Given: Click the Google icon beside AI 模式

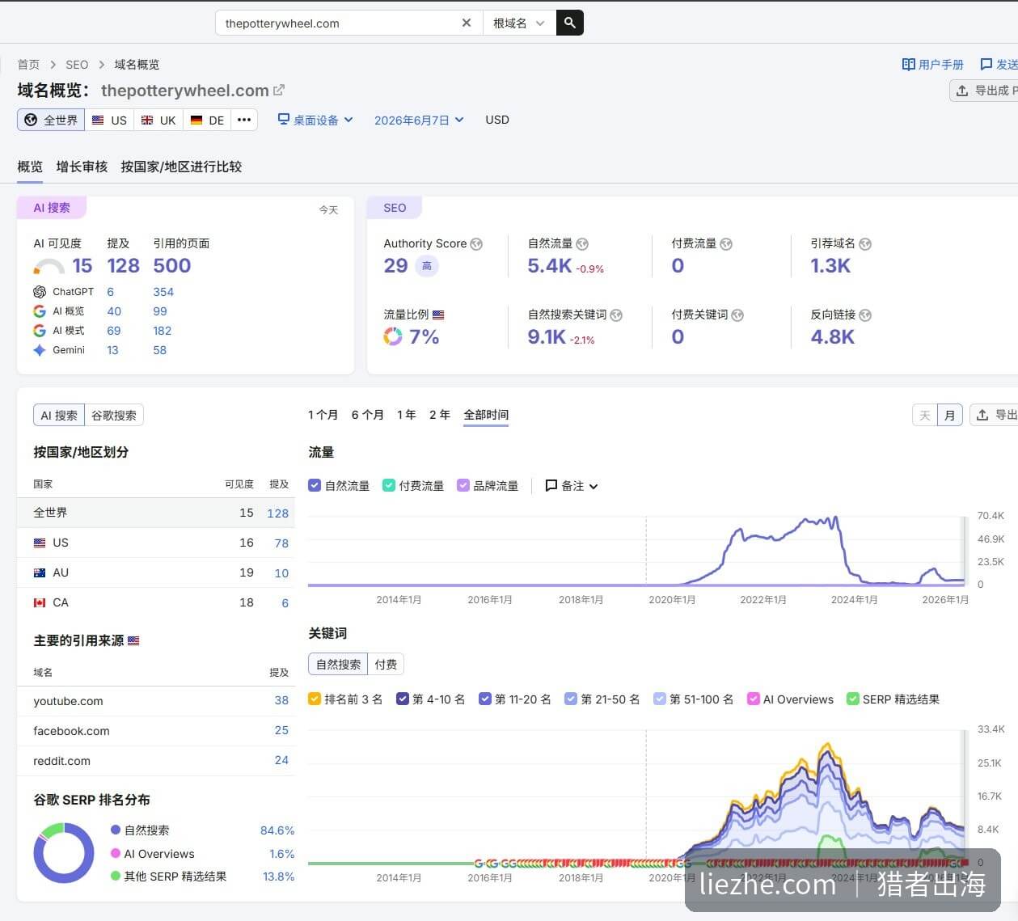Looking at the screenshot, I should [40, 331].
